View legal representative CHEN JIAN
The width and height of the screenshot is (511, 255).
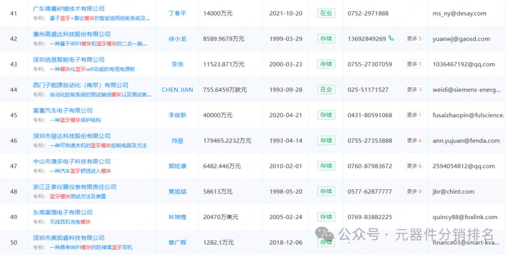click(x=177, y=90)
